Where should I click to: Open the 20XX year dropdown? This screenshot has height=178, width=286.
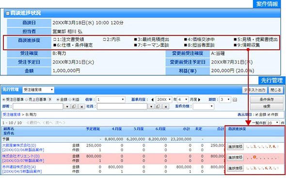point(164,99)
